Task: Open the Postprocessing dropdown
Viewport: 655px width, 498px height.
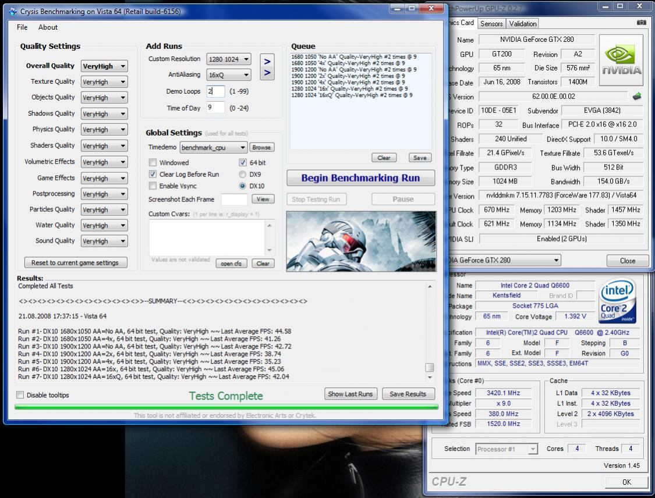Action: [104, 194]
